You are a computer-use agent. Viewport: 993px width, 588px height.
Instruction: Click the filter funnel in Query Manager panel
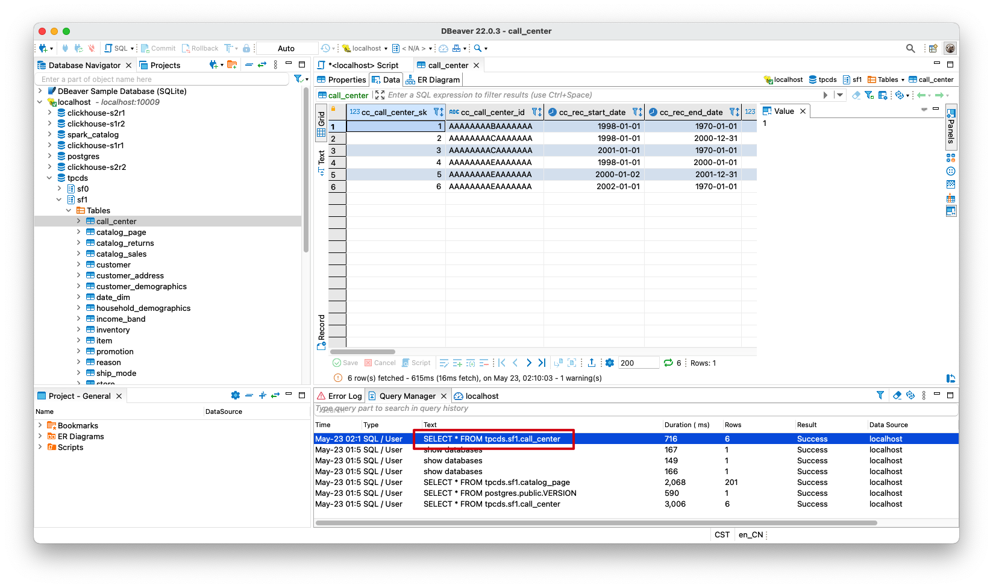(x=880, y=395)
